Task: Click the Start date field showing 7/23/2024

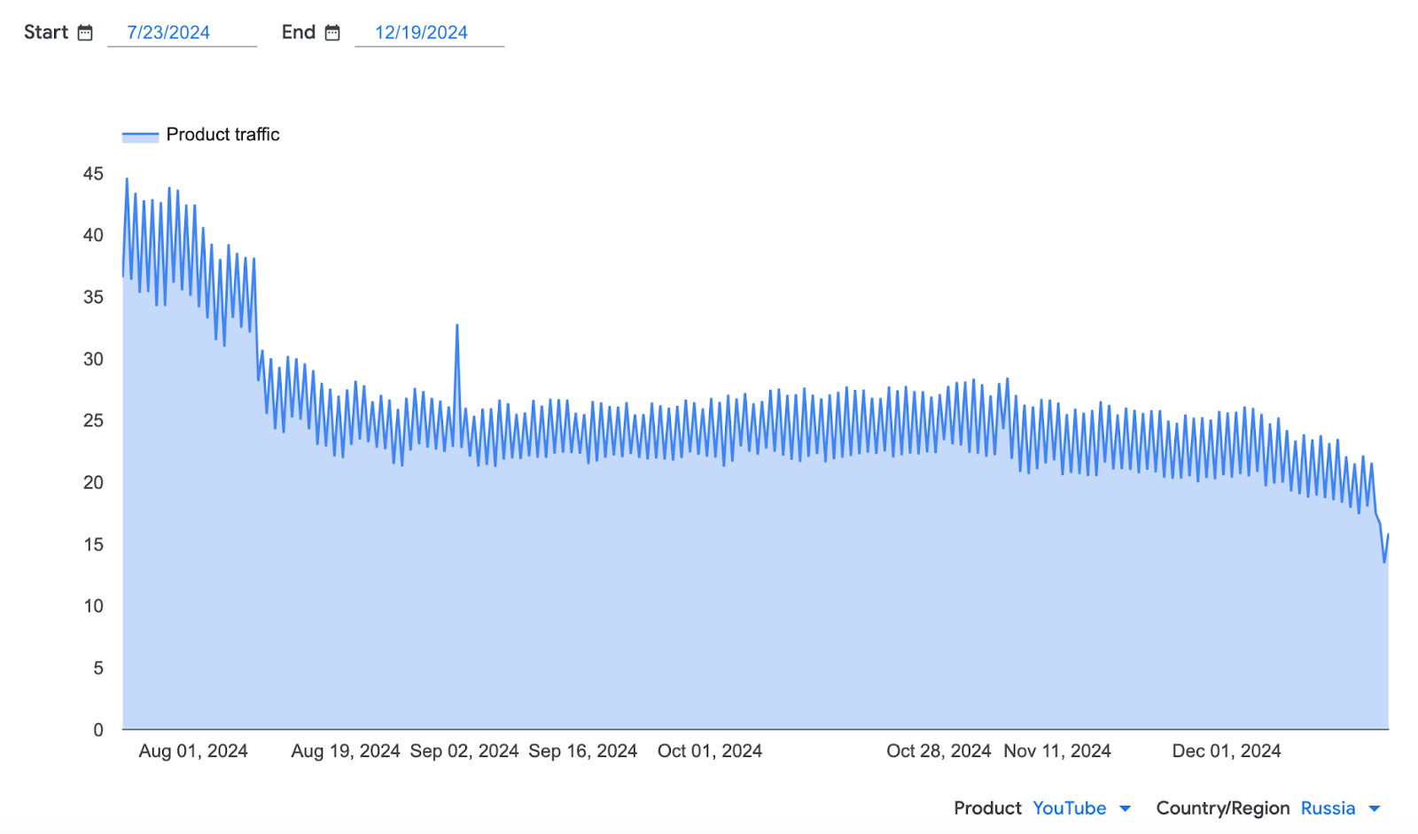Action: (x=168, y=33)
